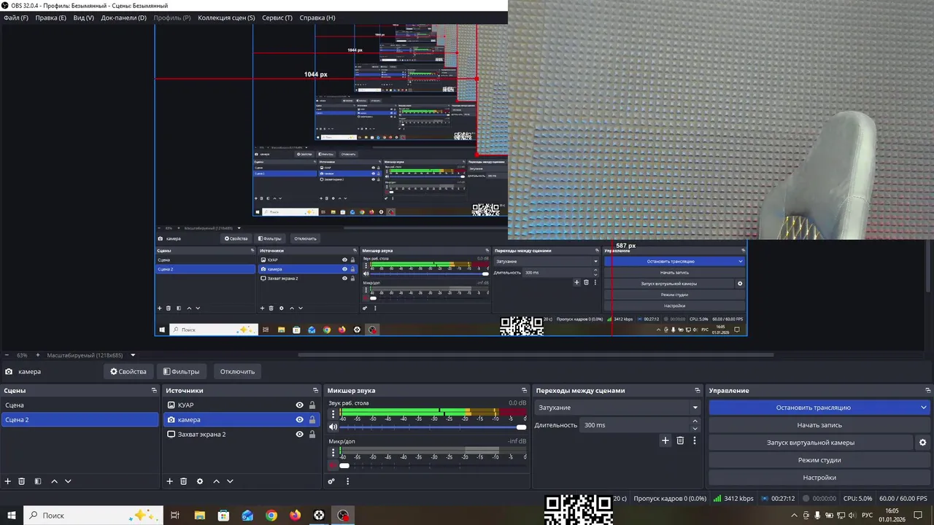Open options dots for Звук раб. стола
Viewport: 934px width, 525px height.
pyautogui.click(x=333, y=414)
